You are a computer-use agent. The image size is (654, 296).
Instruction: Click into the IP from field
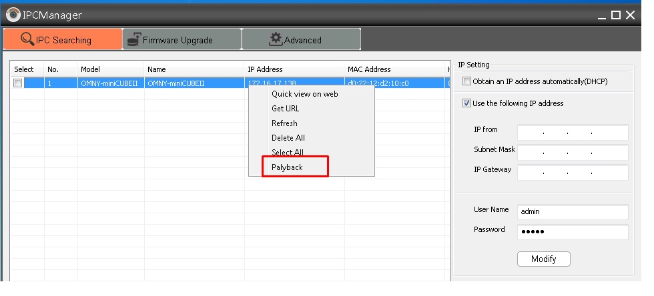click(573, 133)
